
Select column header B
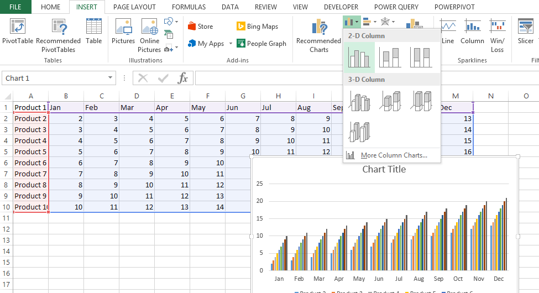point(66,96)
